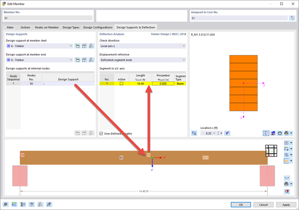Click the Assigned to Line No. field
The width and height of the screenshot is (299, 210).
(239, 18)
